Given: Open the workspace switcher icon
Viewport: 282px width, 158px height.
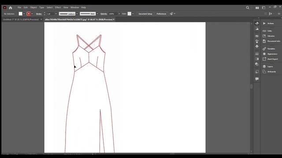Looking at the screenshot, I should pyautogui.click(x=263, y=8).
